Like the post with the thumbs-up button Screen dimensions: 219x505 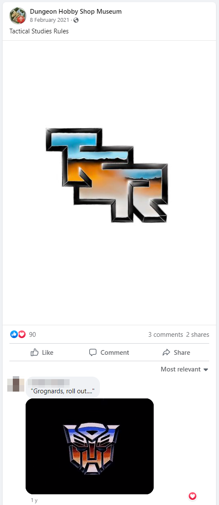tap(42, 352)
